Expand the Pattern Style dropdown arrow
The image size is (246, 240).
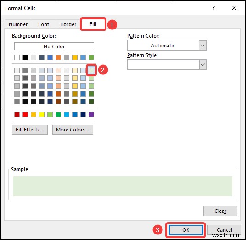coord(203,64)
